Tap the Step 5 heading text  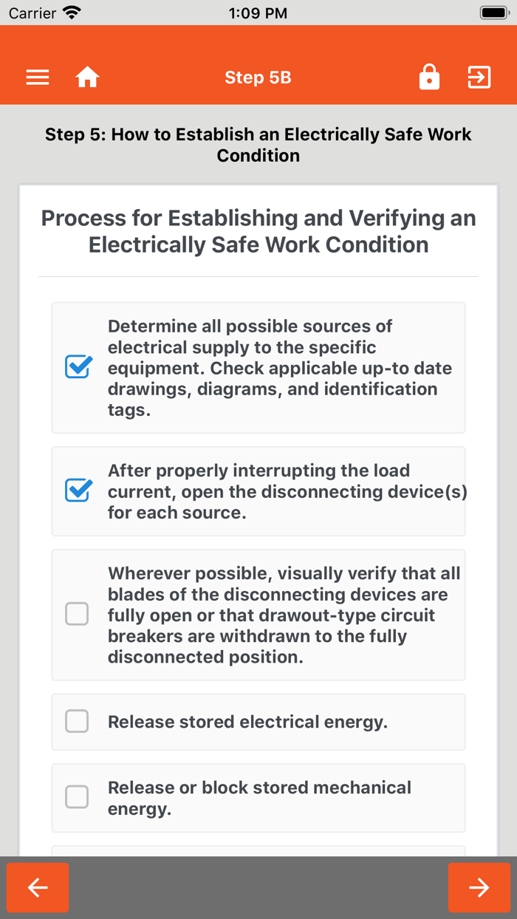pos(258,145)
